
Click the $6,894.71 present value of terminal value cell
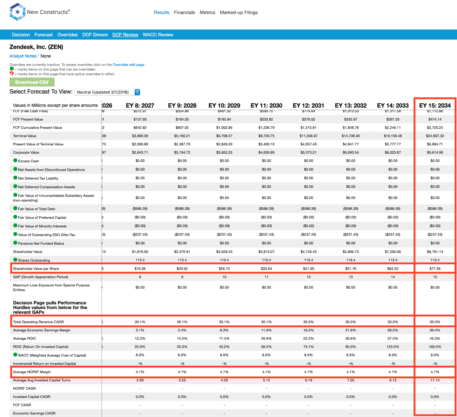click(x=435, y=144)
